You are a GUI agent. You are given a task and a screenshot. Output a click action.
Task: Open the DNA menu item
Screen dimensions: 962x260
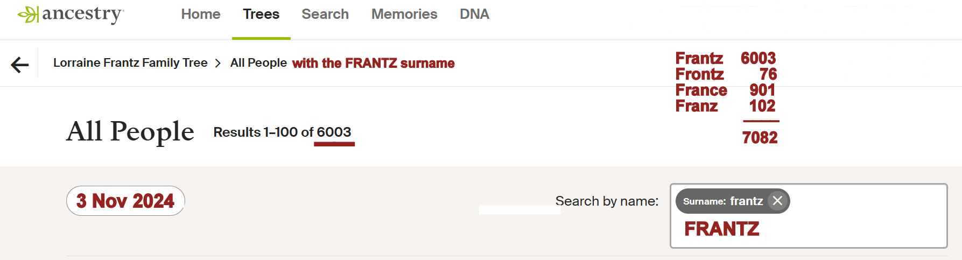click(x=474, y=15)
